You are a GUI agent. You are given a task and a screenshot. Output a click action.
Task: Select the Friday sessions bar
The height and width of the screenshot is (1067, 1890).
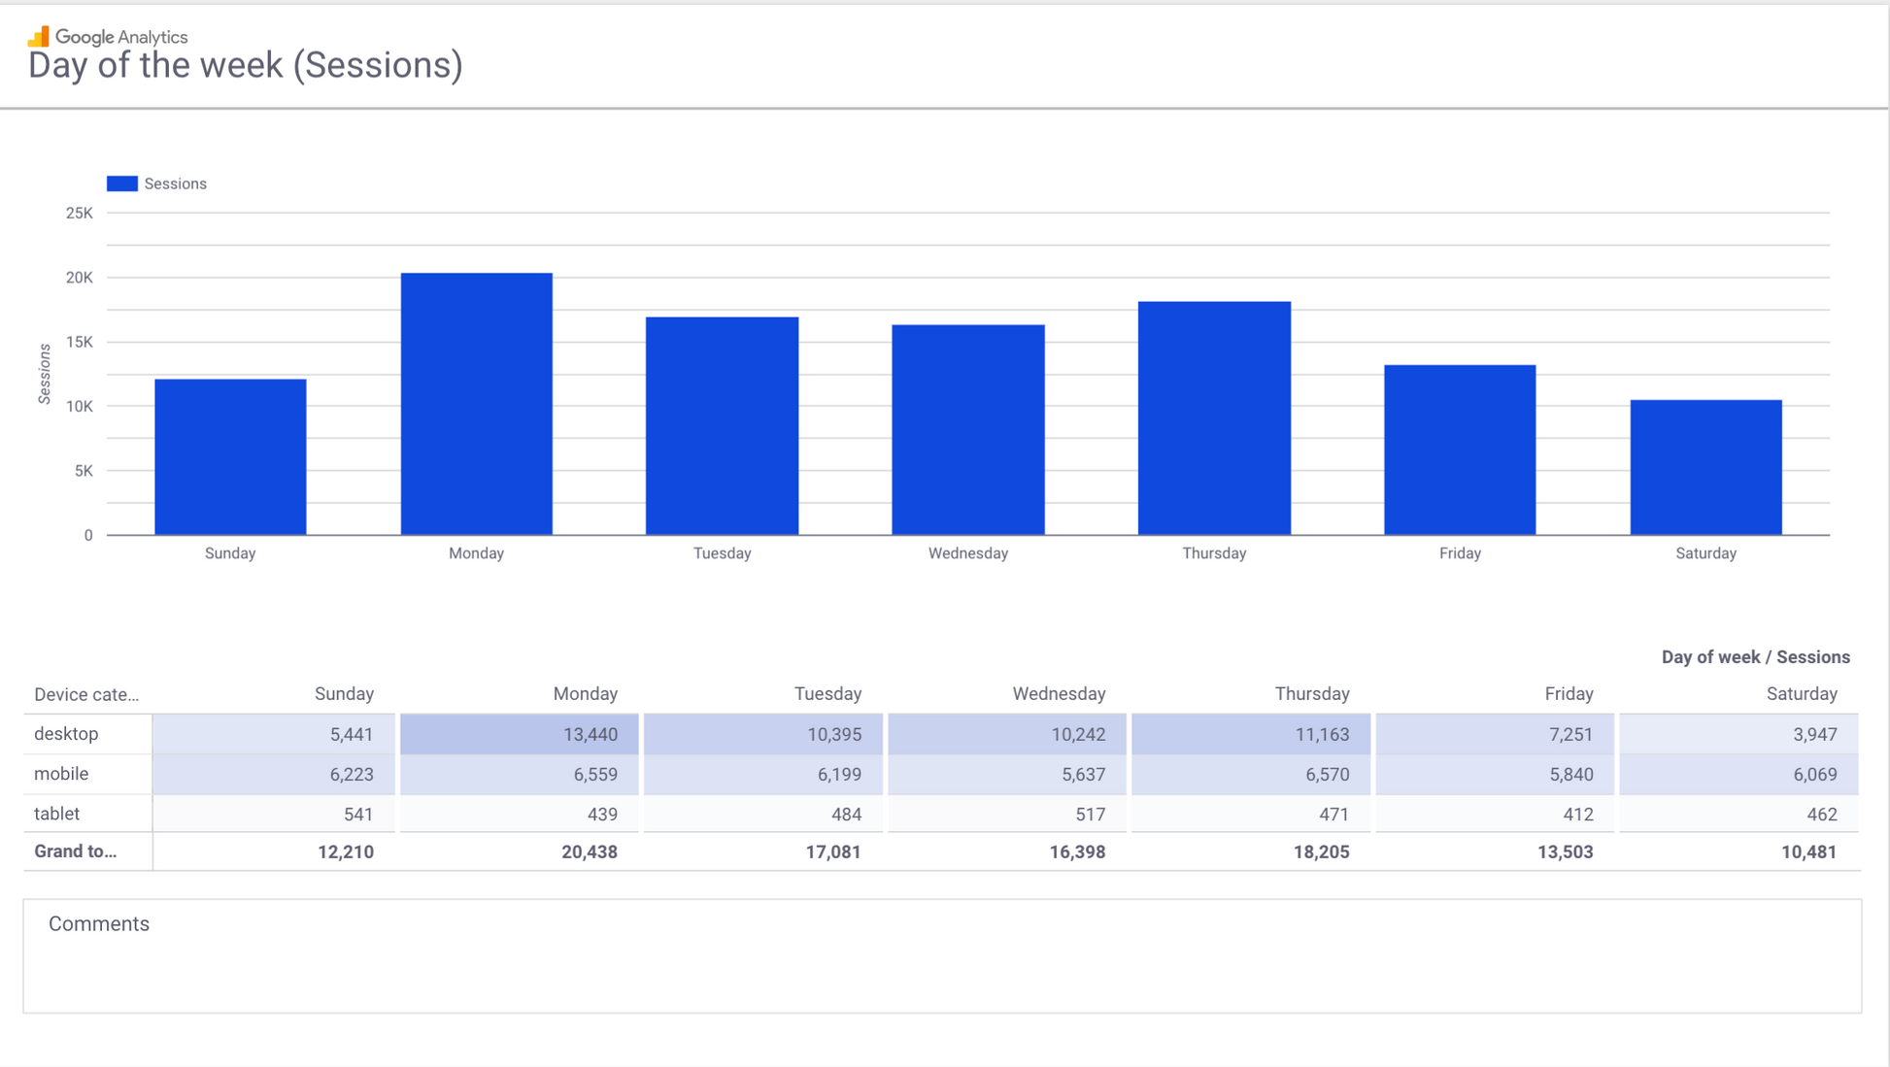coord(1460,450)
